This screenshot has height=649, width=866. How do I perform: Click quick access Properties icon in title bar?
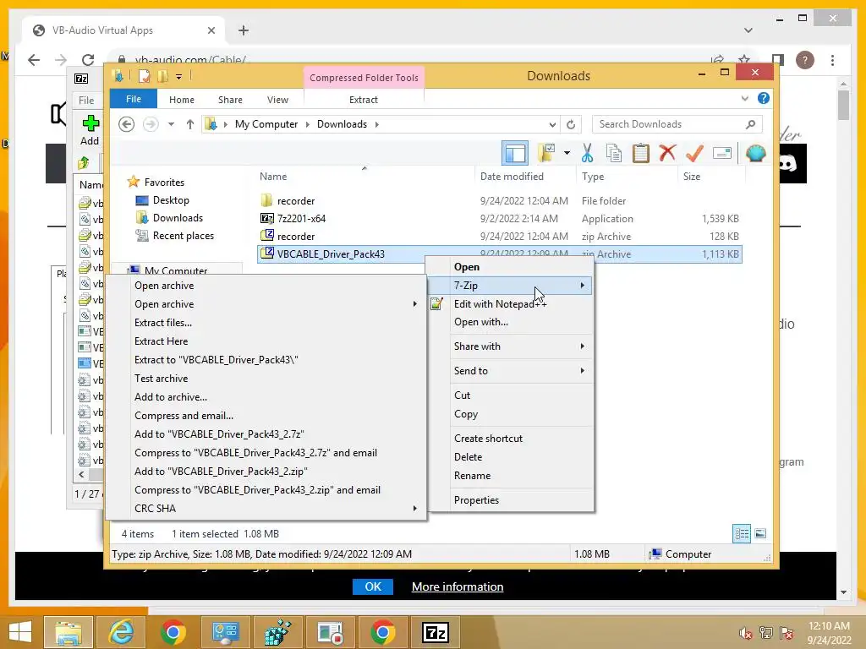coord(144,76)
